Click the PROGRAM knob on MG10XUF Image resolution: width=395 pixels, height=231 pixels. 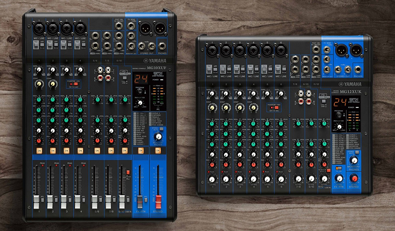tap(139, 92)
